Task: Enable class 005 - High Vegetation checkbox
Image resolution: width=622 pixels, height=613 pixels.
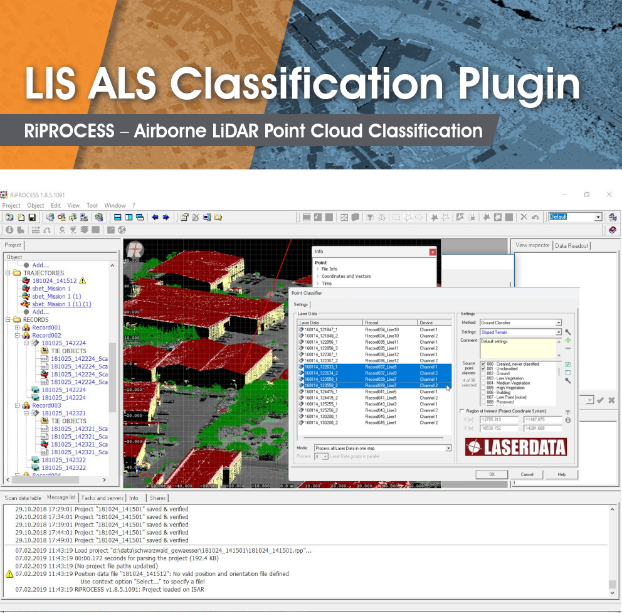Action: (483, 388)
